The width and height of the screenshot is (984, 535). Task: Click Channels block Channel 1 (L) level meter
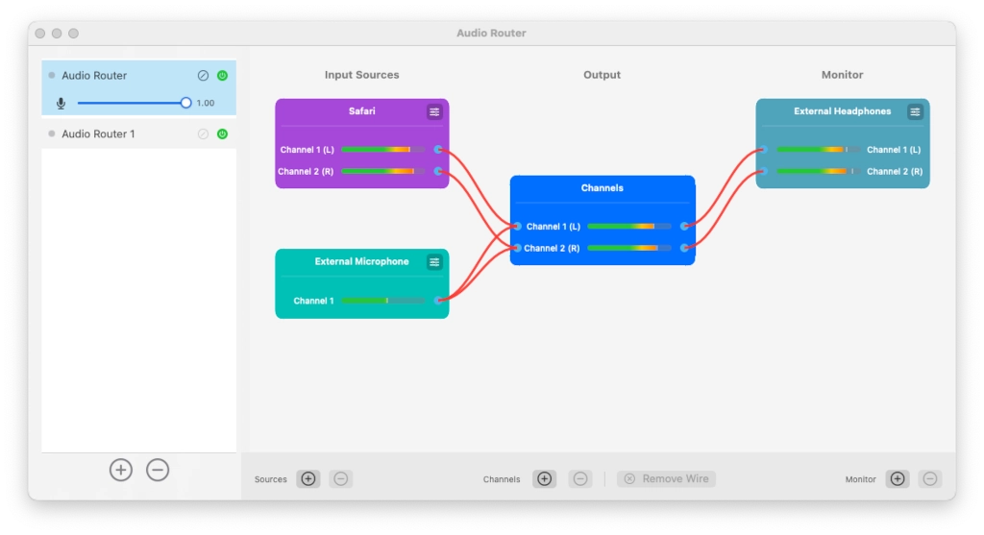(x=629, y=227)
